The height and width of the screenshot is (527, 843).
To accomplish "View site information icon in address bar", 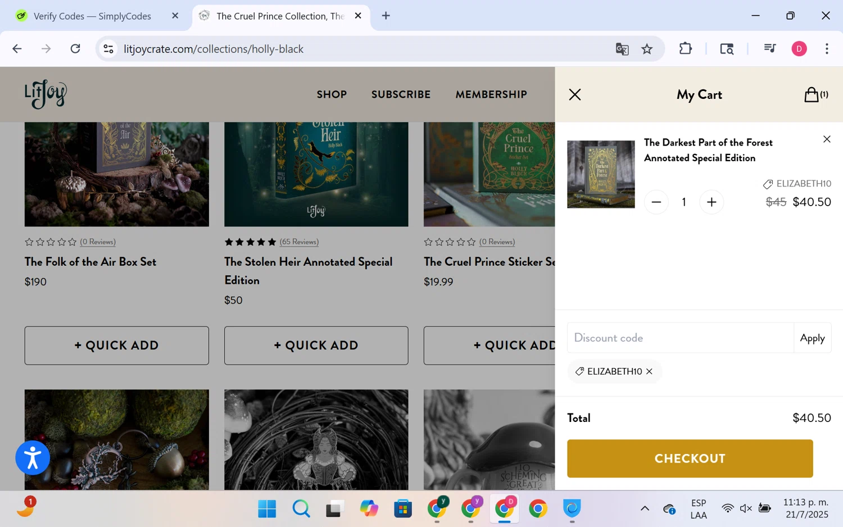I will point(108,49).
